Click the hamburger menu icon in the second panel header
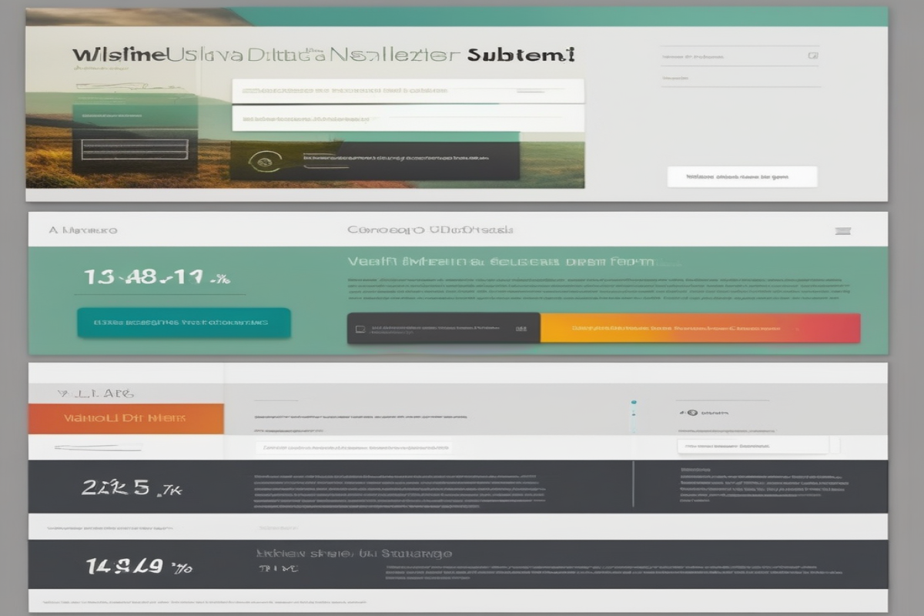Image resolution: width=924 pixels, height=616 pixels. click(843, 230)
